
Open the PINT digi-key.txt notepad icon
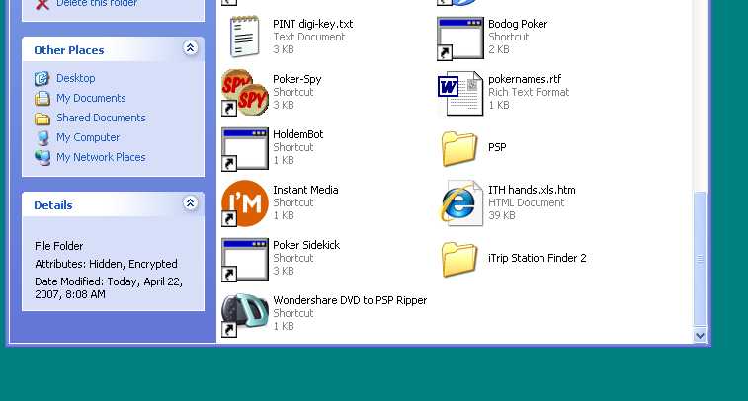(245, 37)
